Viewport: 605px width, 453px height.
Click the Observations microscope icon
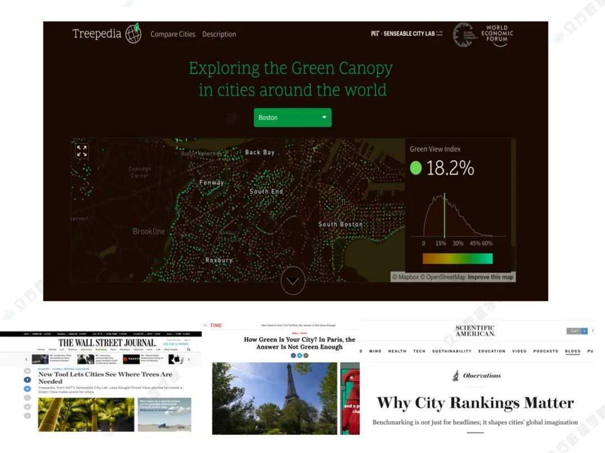point(455,375)
